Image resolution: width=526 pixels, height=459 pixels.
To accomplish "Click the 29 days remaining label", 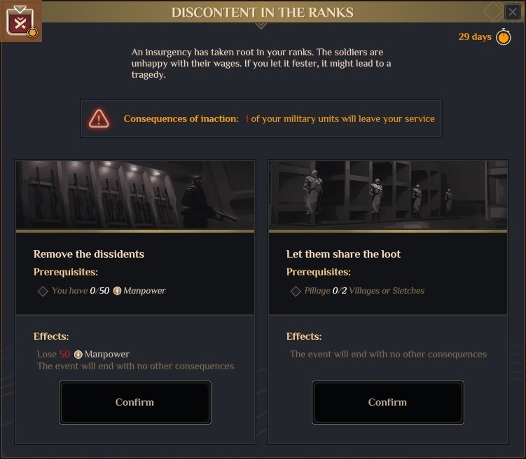I will click(475, 36).
